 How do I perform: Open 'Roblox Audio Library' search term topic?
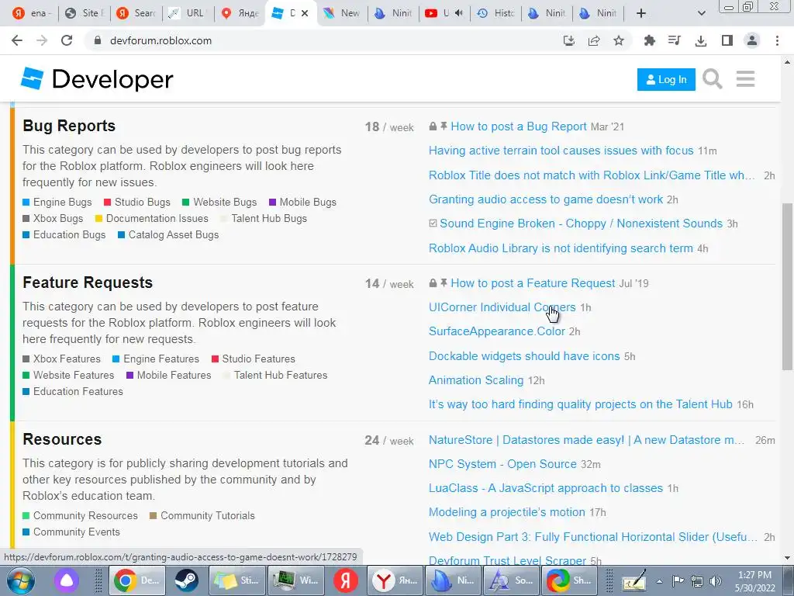tap(561, 248)
